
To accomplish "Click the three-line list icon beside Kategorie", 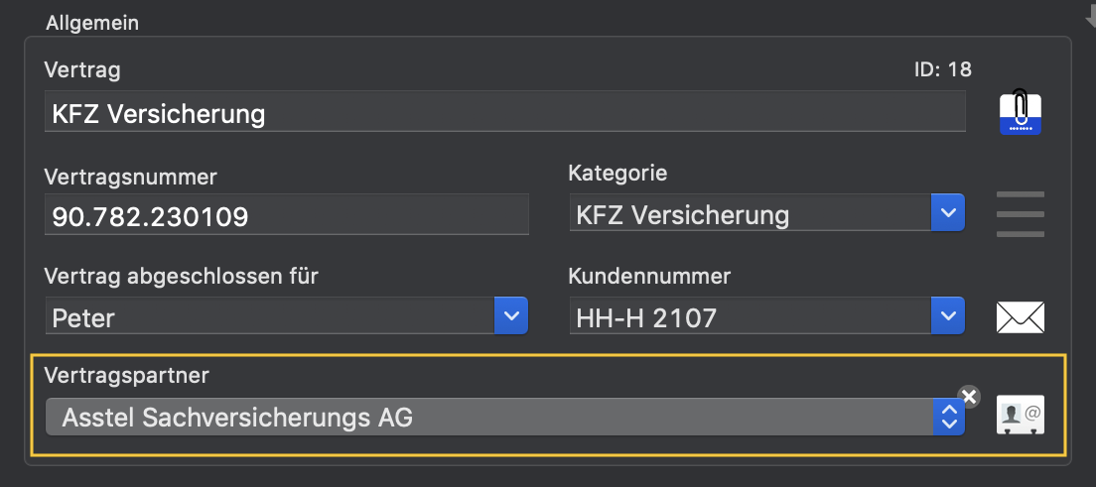I will coord(1021,214).
